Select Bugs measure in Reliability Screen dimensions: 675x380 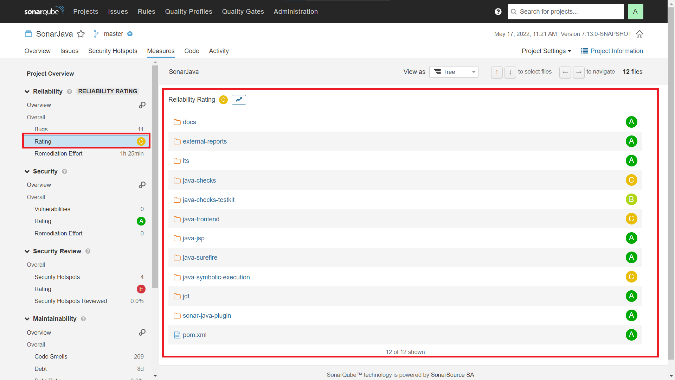[x=86, y=129]
